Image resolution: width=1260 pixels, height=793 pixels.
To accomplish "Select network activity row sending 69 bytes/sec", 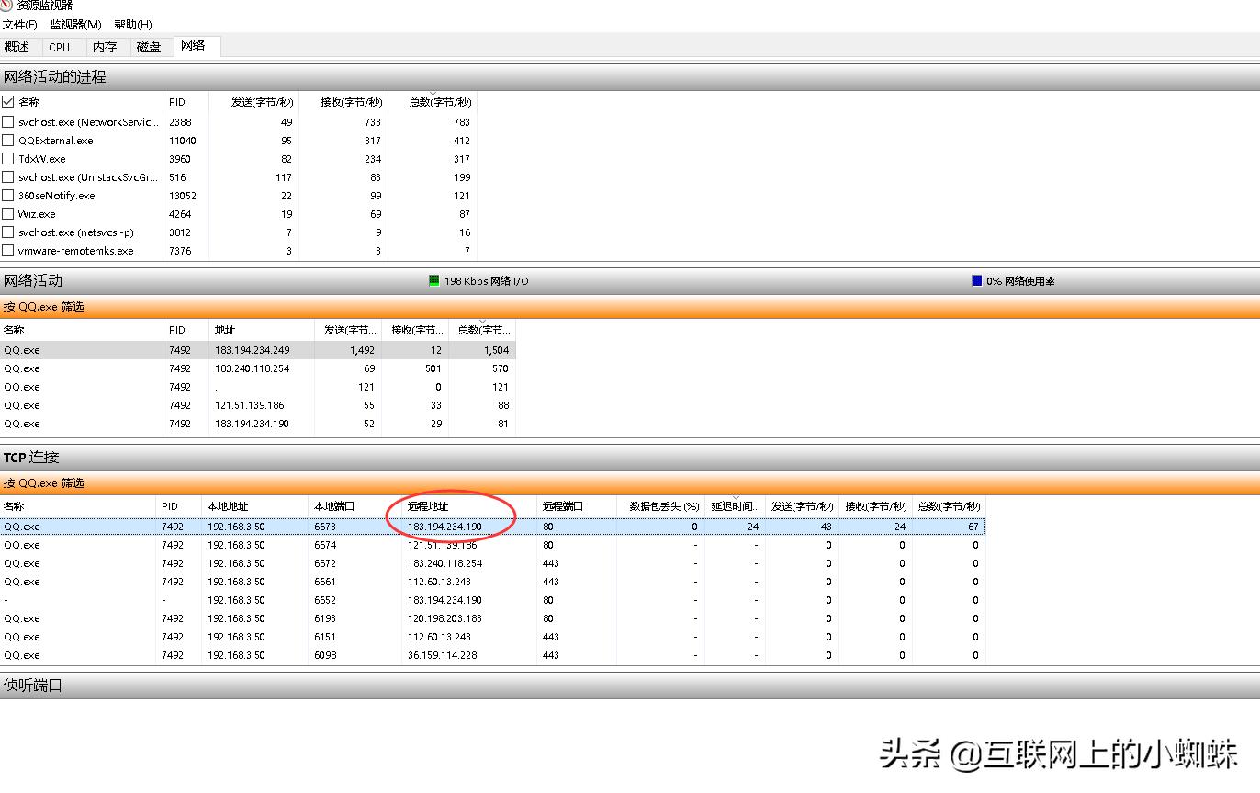I will 258,368.
